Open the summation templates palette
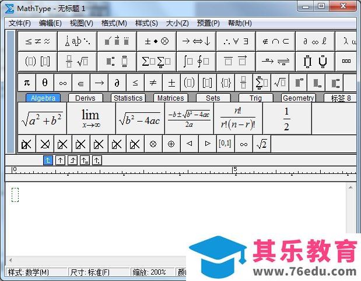 pos(156,61)
